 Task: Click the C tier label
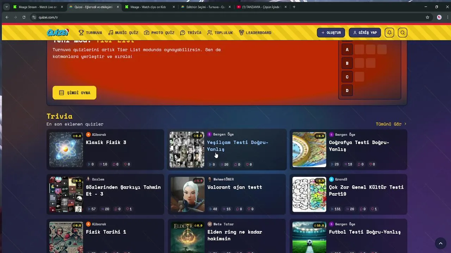tap(347, 77)
